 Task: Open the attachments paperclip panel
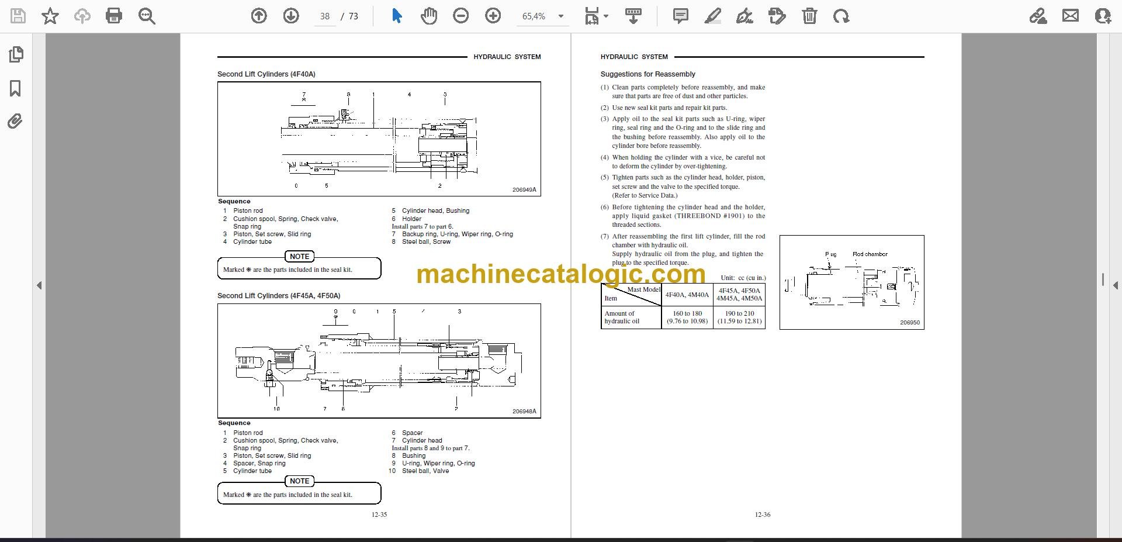point(15,122)
